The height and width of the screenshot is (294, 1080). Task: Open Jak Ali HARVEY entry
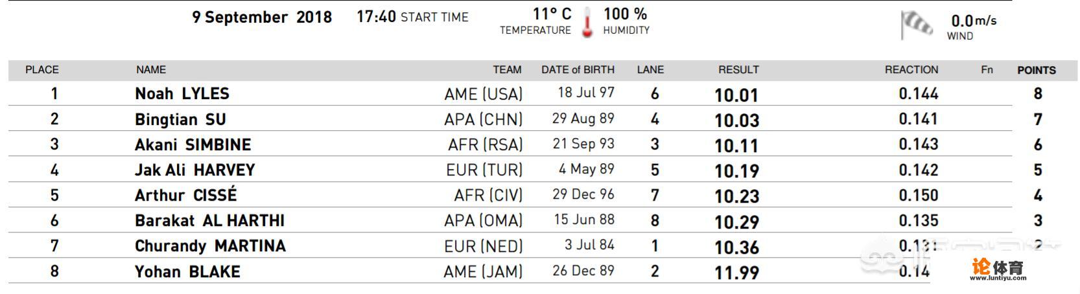(194, 170)
